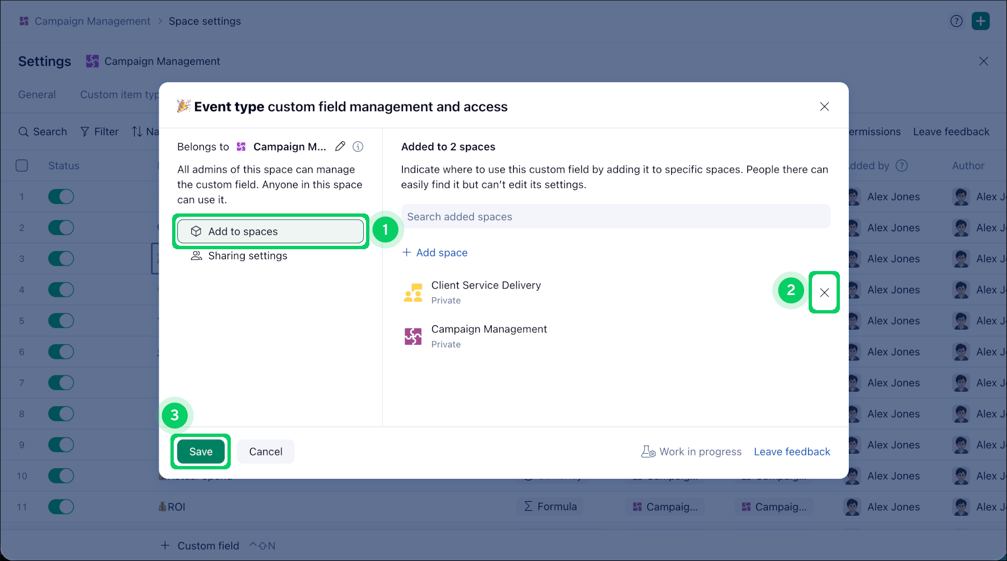Go to Campaign Management breadcrumb

(92, 21)
